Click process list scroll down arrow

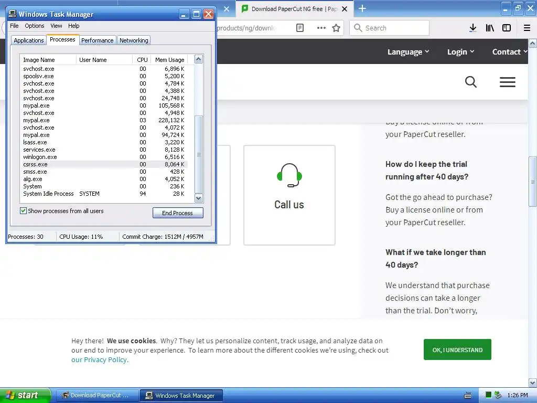(199, 198)
